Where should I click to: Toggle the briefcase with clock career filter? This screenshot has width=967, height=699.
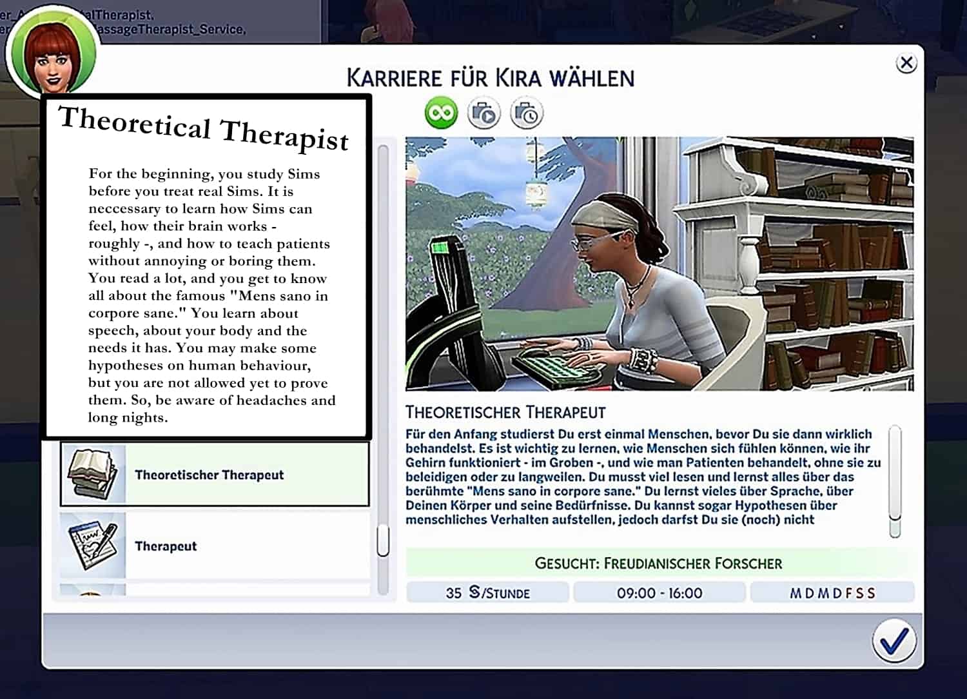tap(527, 113)
